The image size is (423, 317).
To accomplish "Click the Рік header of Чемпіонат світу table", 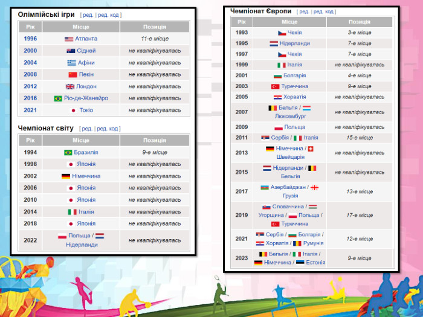I will tap(30, 141).
